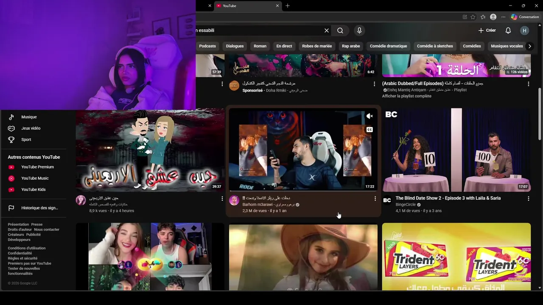The width and height of the screenshot is (543, 305).
Task: Open options for the sponsored Doha Rmiki video
Action: (x=374, y=84)
